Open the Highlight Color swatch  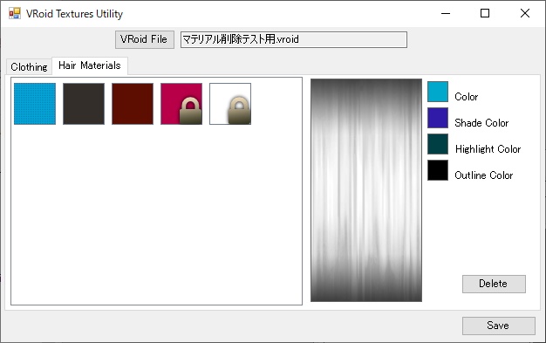(x=438, y=144)
